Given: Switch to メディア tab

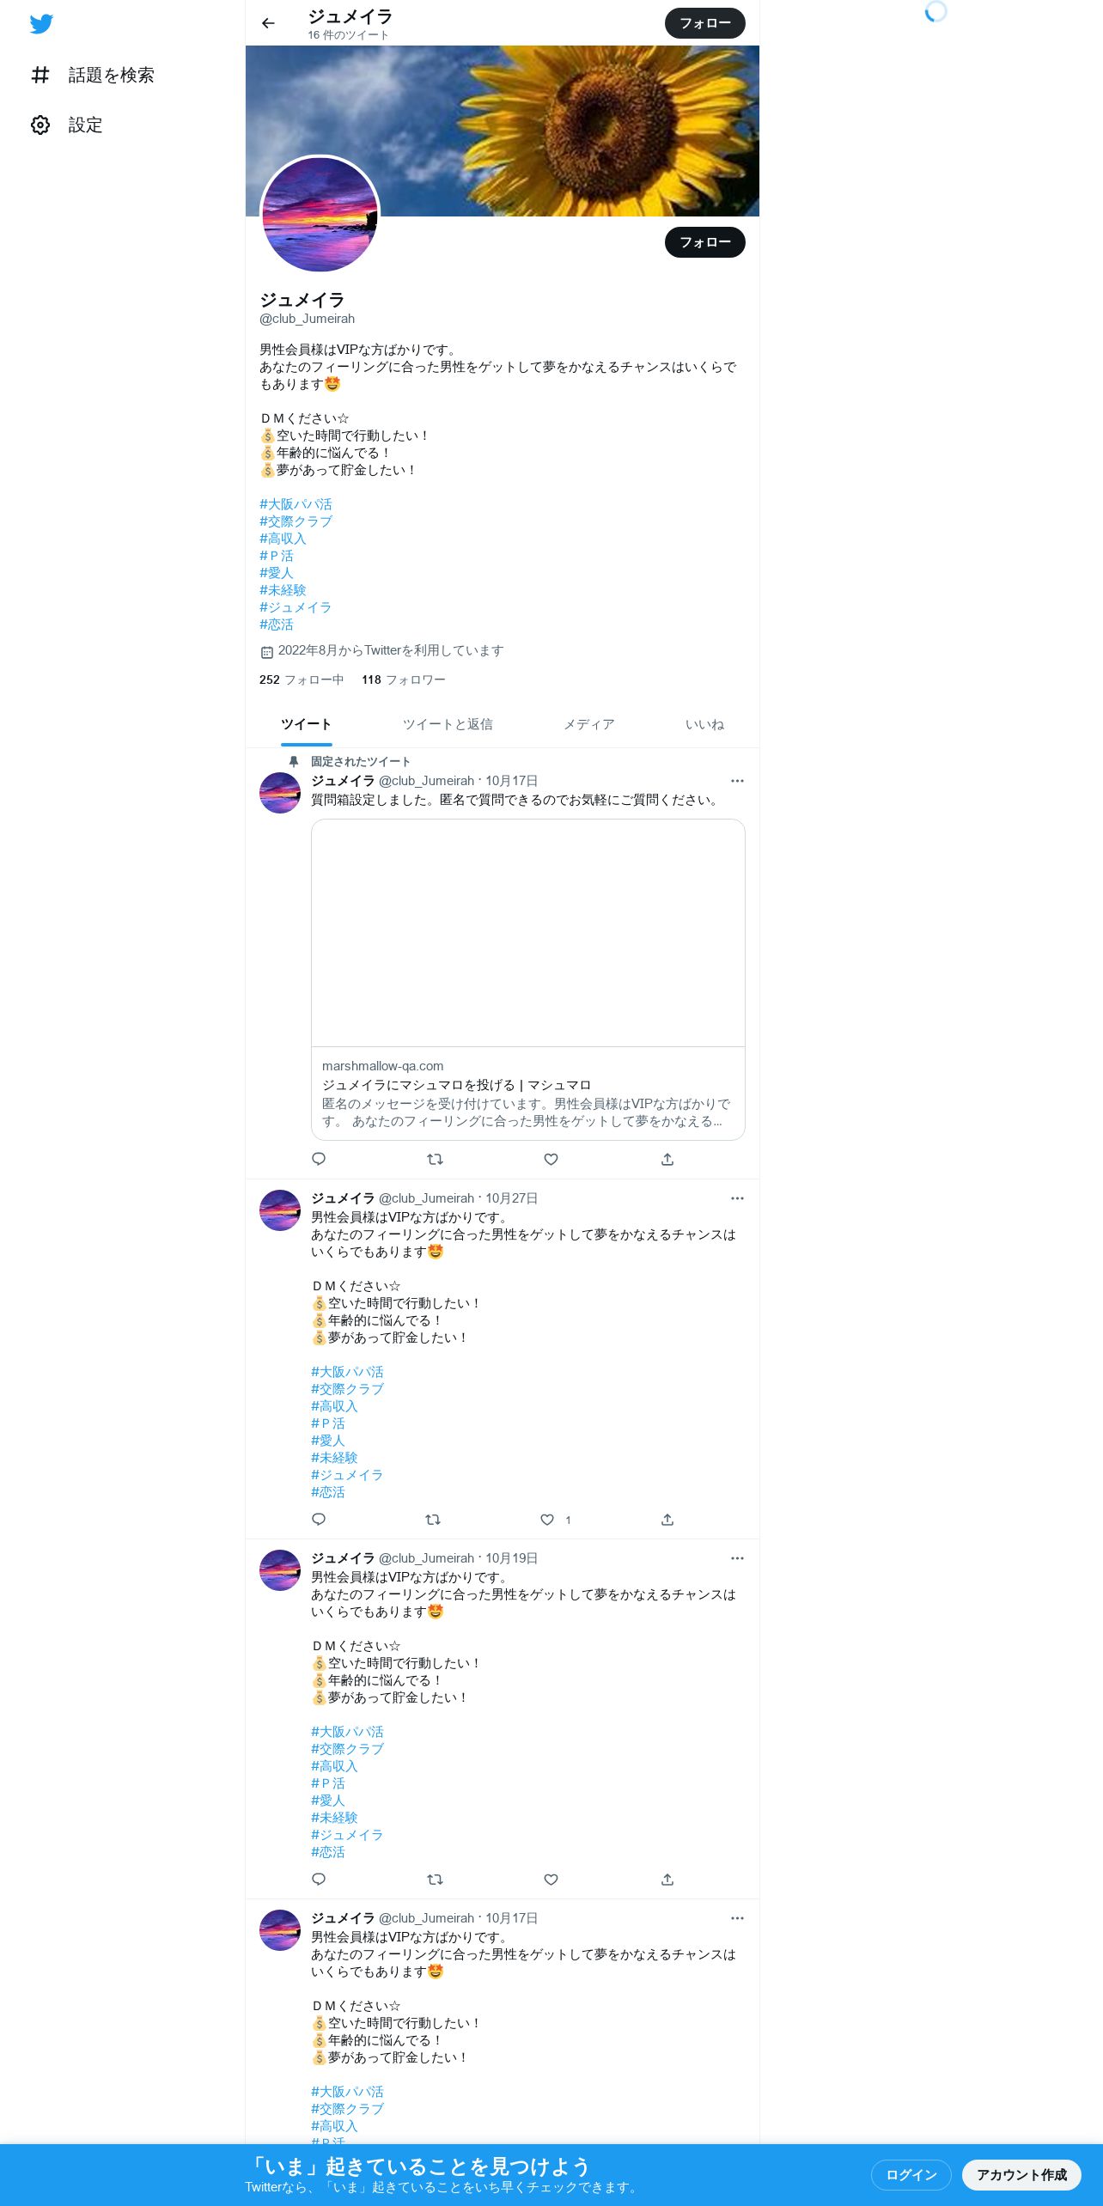Looking at the screenshot, I should click(589, 724).
